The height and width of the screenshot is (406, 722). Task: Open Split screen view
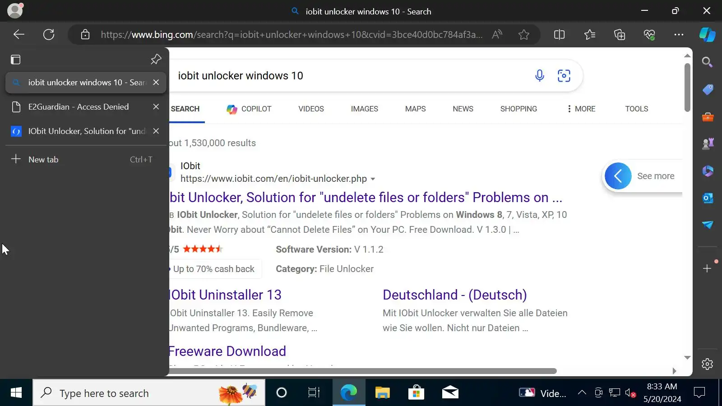click(x=559, y=34)
